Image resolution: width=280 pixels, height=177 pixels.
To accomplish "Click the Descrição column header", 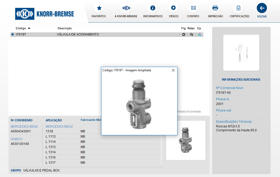I will [65, 28].
